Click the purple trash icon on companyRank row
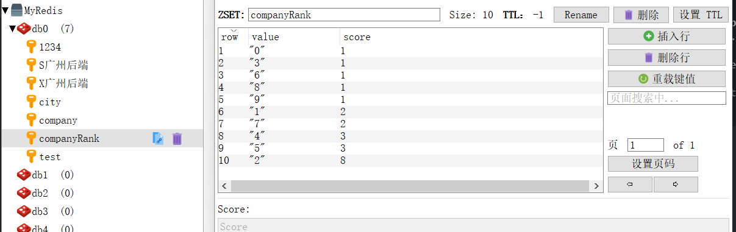This screenshot has width=736, height=232. pyautogui.click(x=177, y=139)
